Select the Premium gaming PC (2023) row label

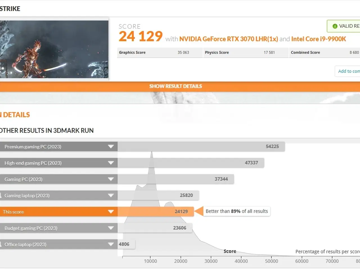pyautogui.click(x=33, y=147)
